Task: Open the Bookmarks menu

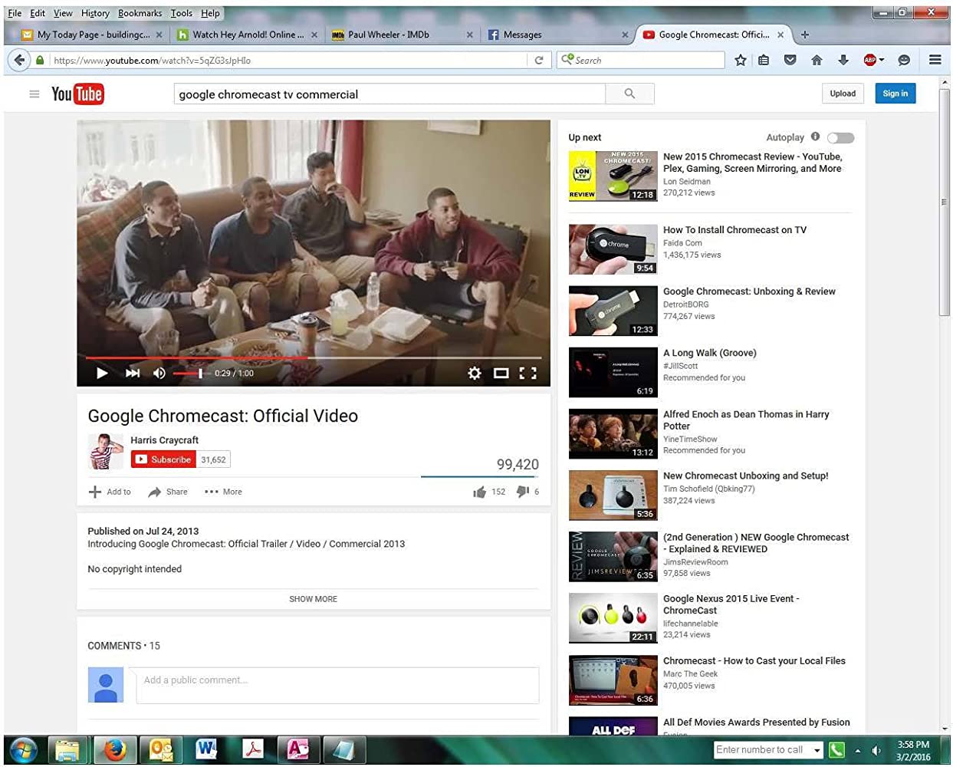Action: click(140, 13)
